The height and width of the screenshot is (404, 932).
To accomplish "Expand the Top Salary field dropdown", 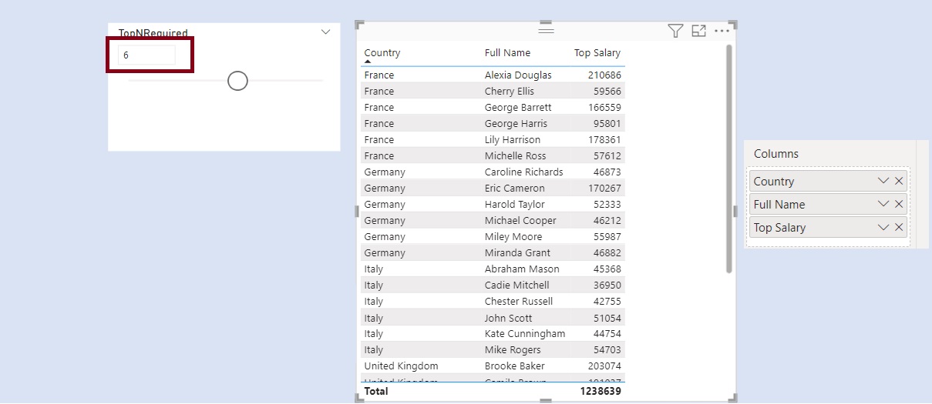I will coord(883,228).
